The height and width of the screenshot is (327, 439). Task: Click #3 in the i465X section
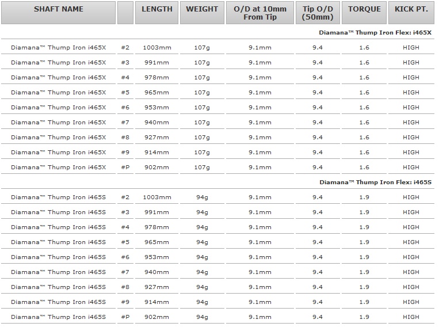coord(125,63)
